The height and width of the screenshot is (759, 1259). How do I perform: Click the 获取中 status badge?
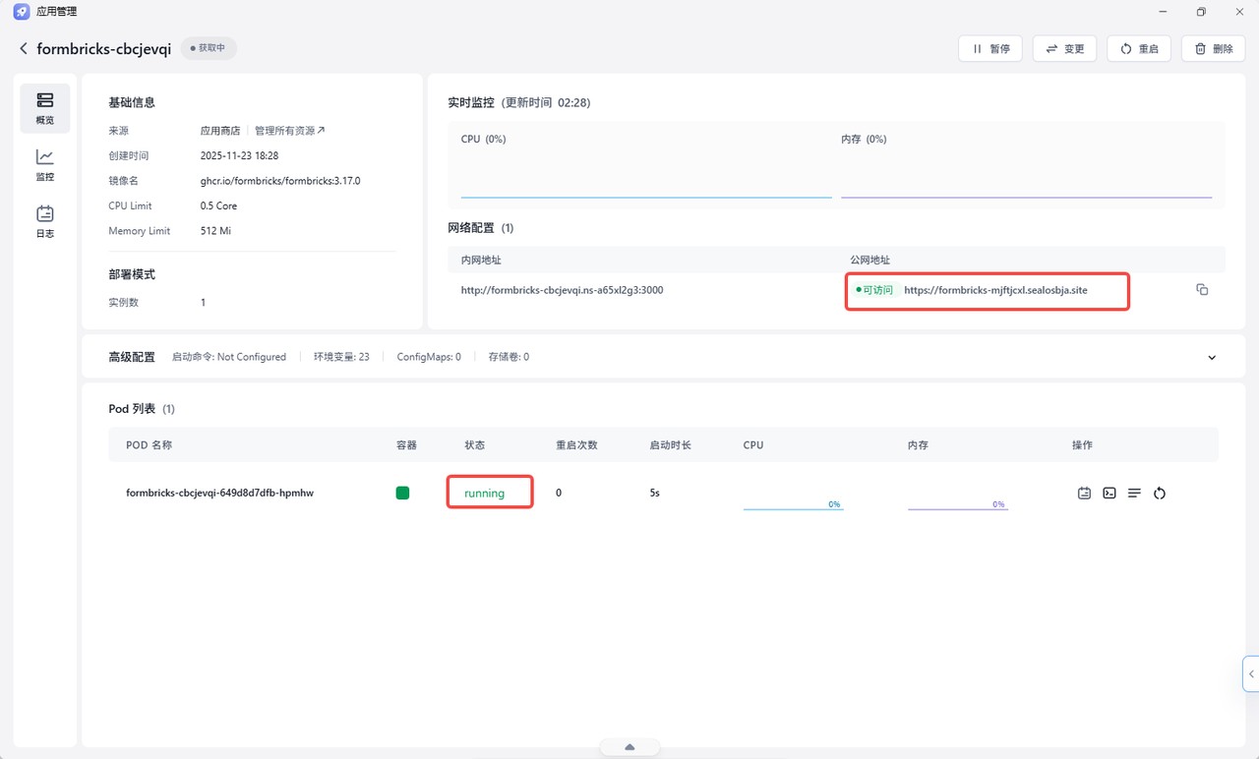tap(208, 47)
